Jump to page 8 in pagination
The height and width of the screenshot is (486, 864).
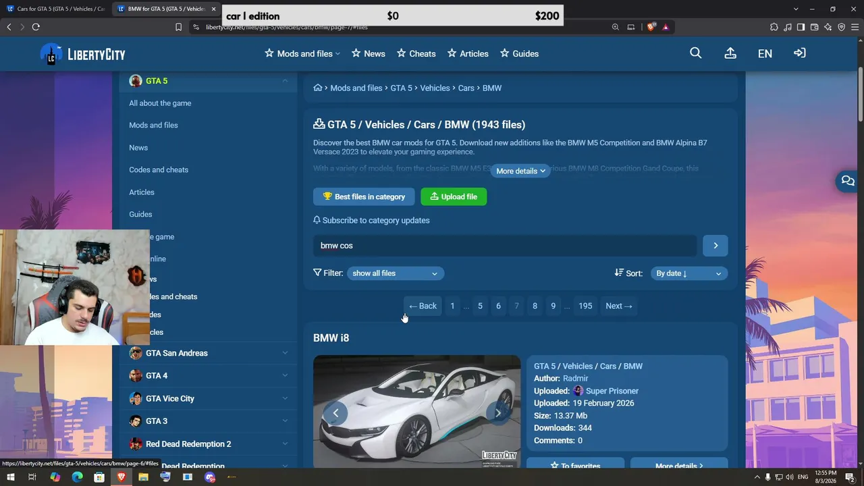pos(535,306)
